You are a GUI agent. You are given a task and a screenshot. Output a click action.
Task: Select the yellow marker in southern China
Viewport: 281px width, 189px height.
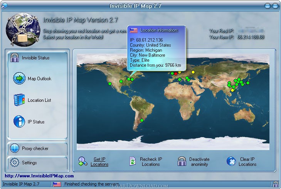pos(232,90)
